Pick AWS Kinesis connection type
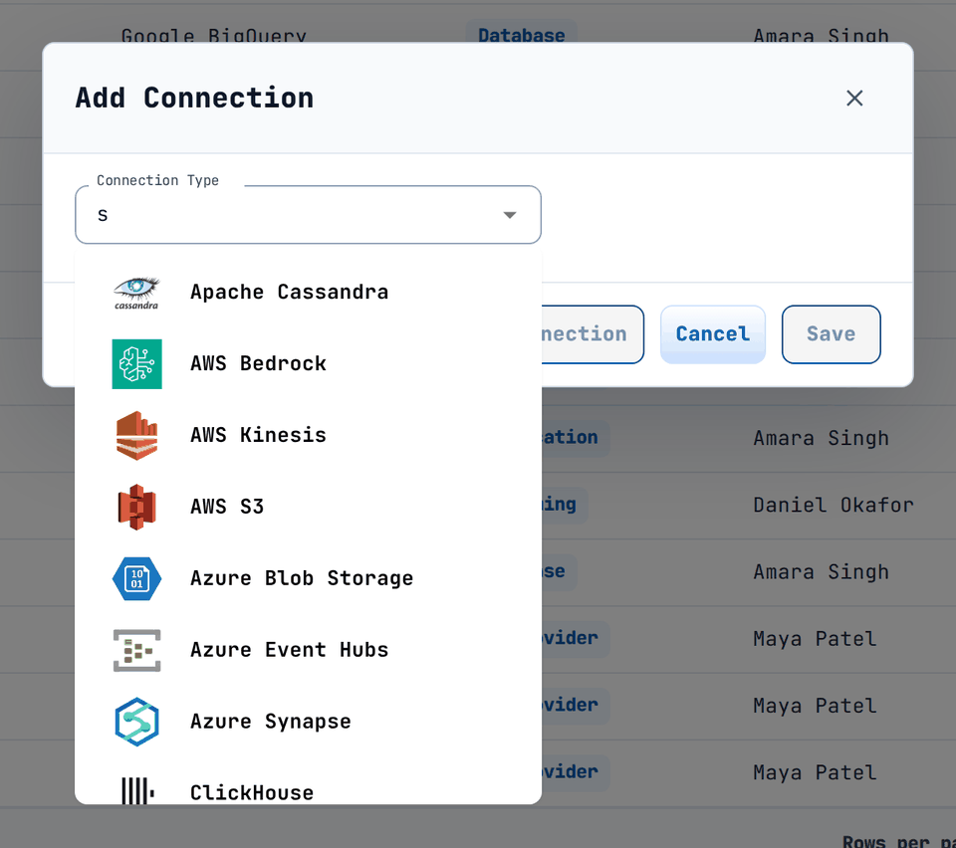This screenshot has height=848, width=956. tap(308, 435)
